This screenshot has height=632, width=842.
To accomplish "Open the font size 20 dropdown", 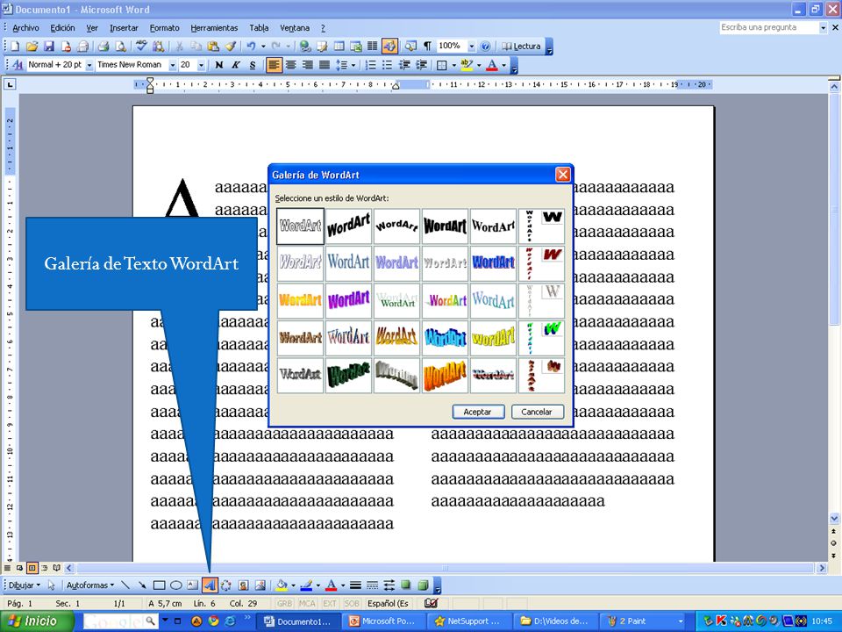I will point(201,66).
